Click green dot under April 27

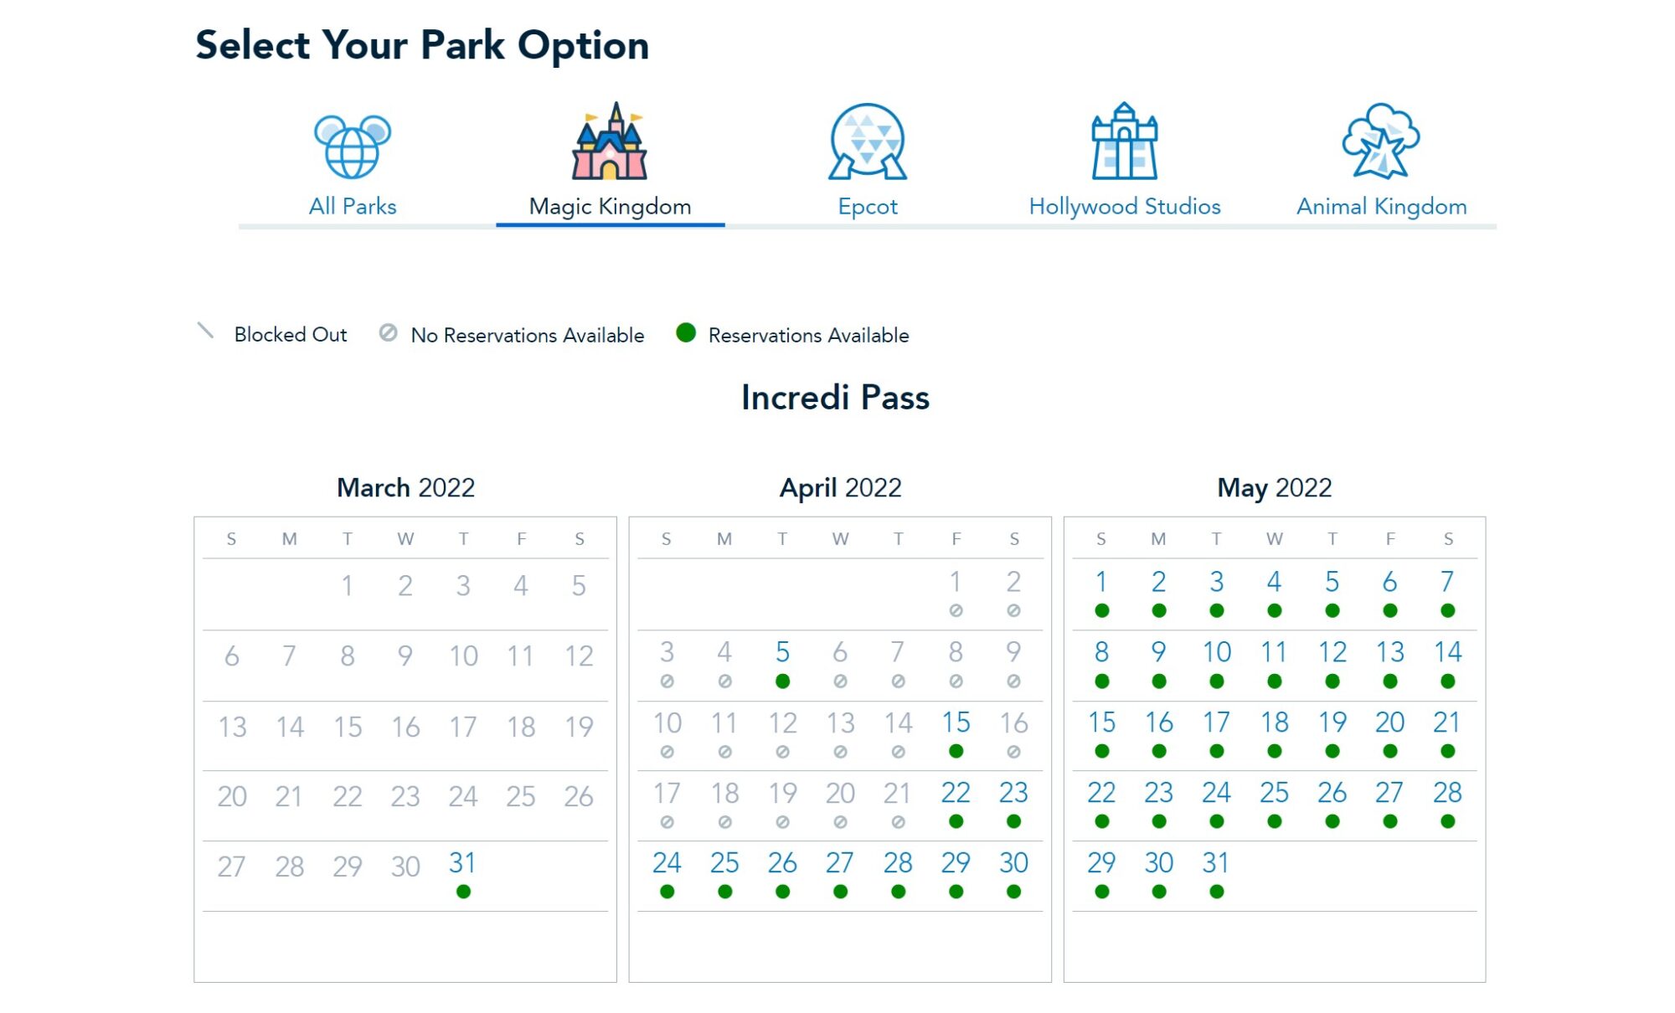point(840,892)
